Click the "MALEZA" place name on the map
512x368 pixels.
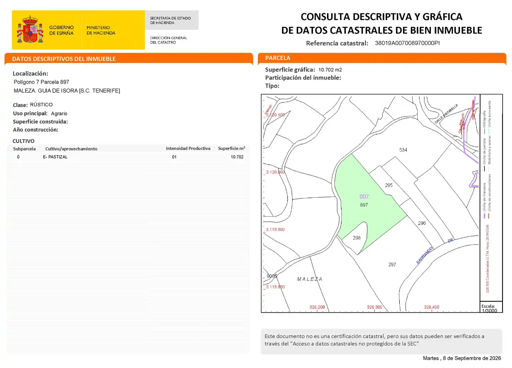point(310,279)
